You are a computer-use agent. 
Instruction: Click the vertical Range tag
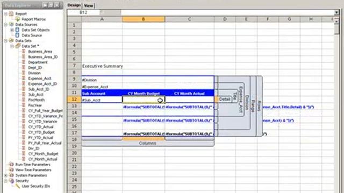253,106
